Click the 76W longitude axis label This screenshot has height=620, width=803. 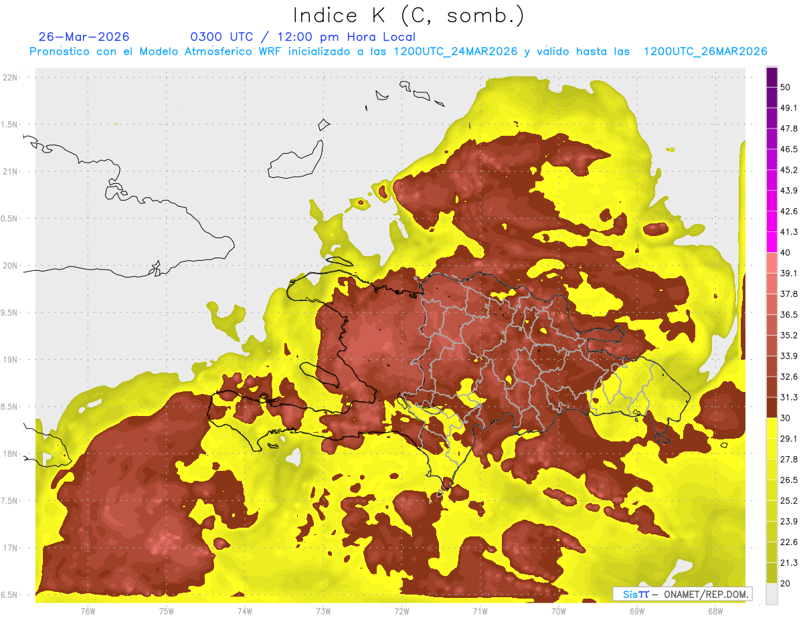point(88,611)
